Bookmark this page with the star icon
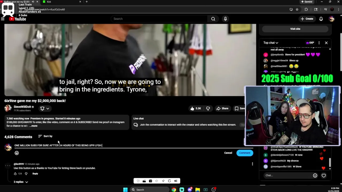Image resolution: width=342 pixels, height=192 pixels. (x=297, y=9)
